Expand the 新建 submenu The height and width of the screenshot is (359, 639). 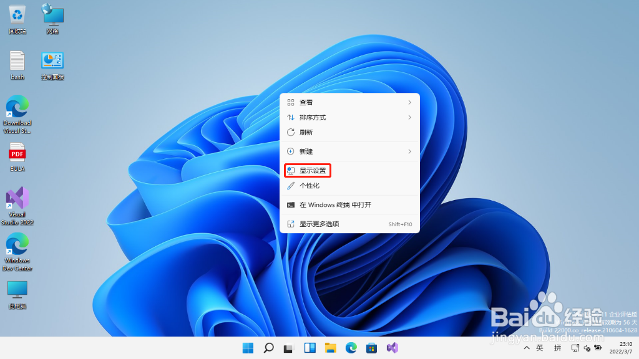point(349,151)
